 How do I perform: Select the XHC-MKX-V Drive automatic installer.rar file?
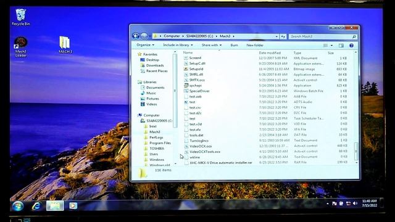(221, 163)
